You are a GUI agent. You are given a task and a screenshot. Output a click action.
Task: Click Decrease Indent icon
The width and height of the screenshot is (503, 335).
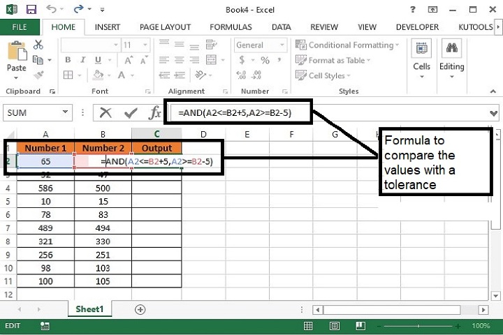[x=164, y=75]
